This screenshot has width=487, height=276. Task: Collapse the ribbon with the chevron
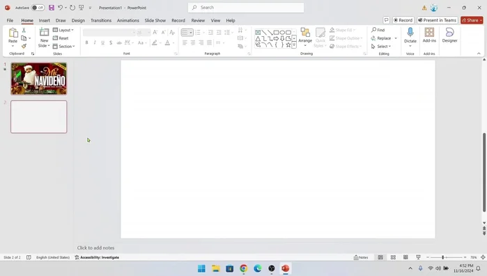[x=479, y=54]
